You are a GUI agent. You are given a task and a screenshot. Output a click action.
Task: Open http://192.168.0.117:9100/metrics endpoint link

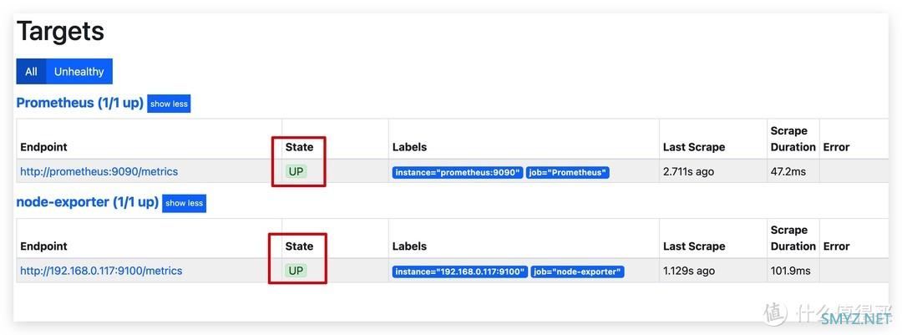point(101,271)
